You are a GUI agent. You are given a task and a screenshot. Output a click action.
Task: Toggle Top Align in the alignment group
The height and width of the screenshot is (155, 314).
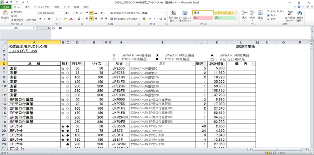click(x=87, y=13)
